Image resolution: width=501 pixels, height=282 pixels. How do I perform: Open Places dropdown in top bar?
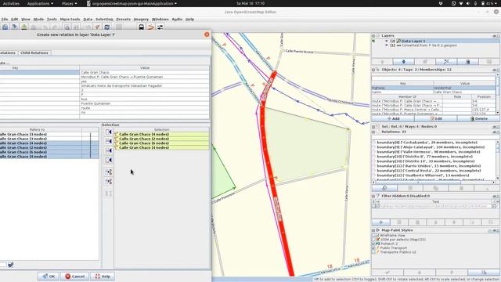pyautogui.click(x=69, y=3)
